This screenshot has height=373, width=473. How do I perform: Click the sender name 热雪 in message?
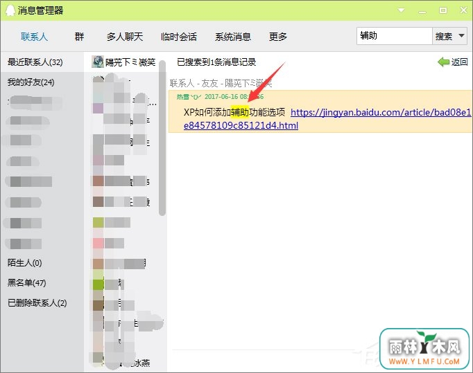pos(189,97)
